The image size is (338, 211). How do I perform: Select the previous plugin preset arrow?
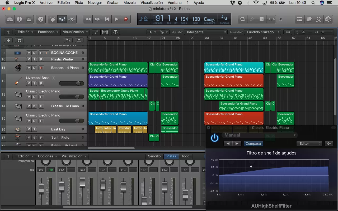[x=228, y=144]
